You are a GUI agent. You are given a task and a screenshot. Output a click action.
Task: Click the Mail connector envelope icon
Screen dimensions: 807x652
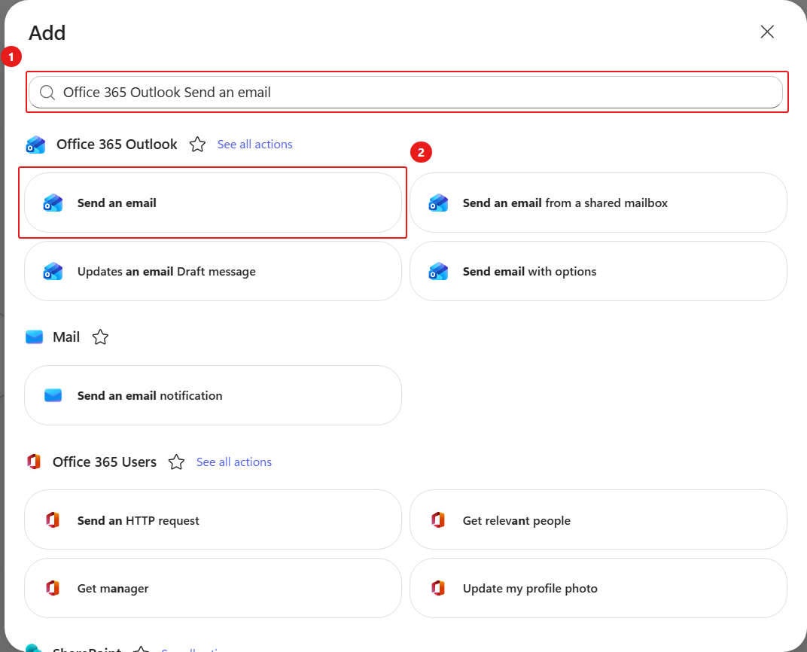pyautogui.click(x=35, y=337)
